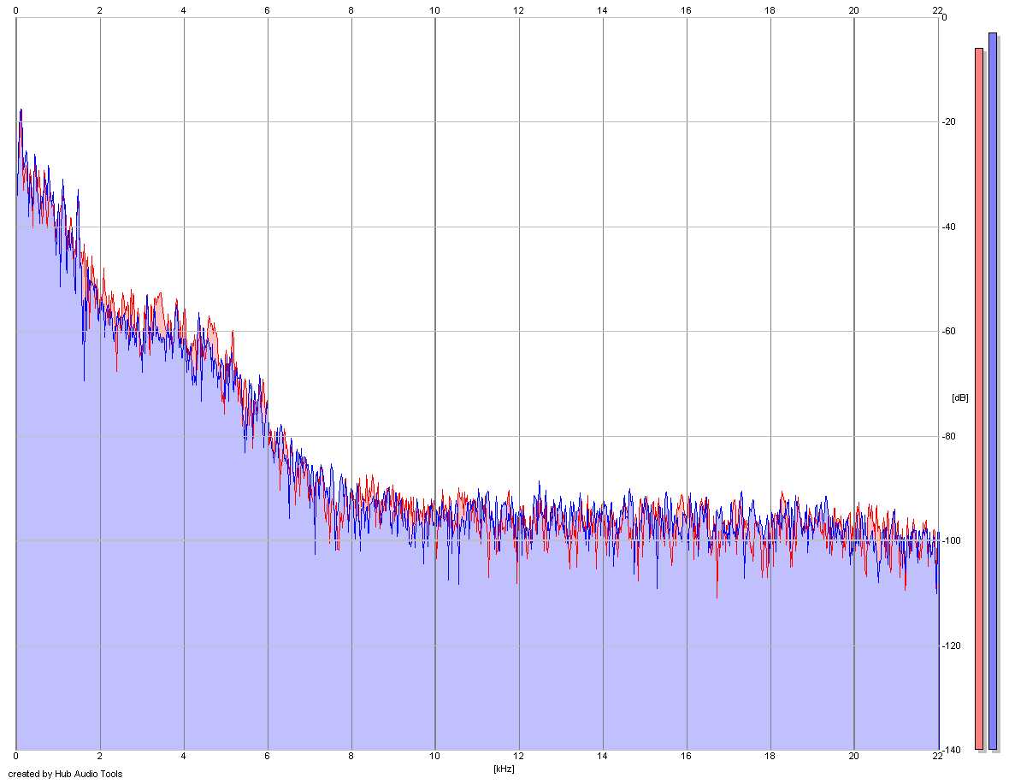Click the -40 dB scale label
This screenshot has width=1009, height=784.
point(949,227)
